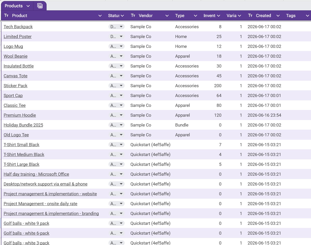Change the Premium Hoodie status dropdown
311x245 pixels.
116,115
